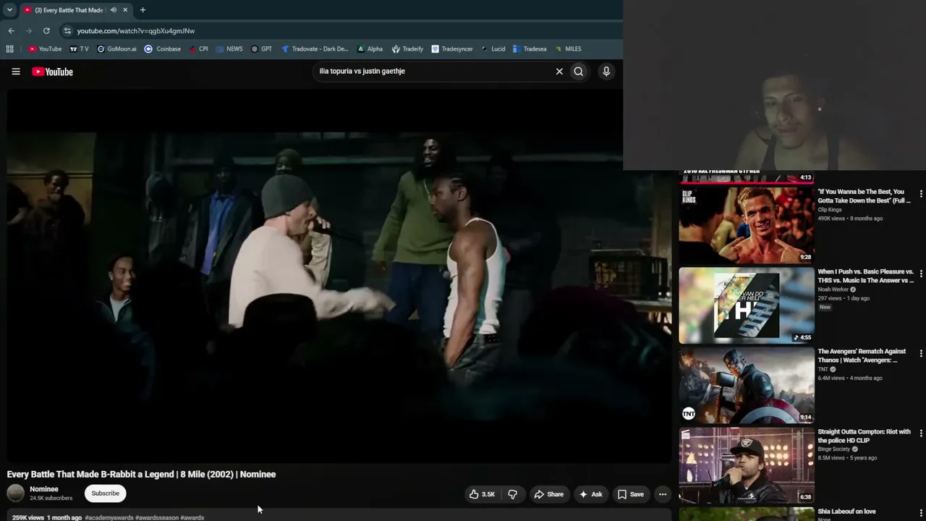Screen dimensions: 926x521
Task: Open "When I Push vs. Basic Pleasure" title
Action: (x=865, y=276)
